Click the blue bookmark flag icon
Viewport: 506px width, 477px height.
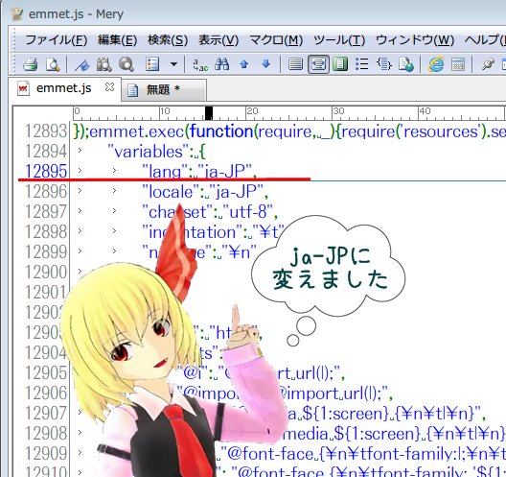[82, 64]
